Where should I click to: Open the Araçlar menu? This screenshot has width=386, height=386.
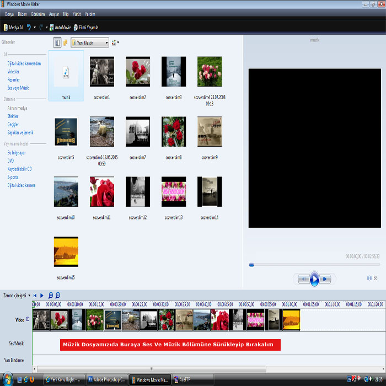tap(54, 13)
